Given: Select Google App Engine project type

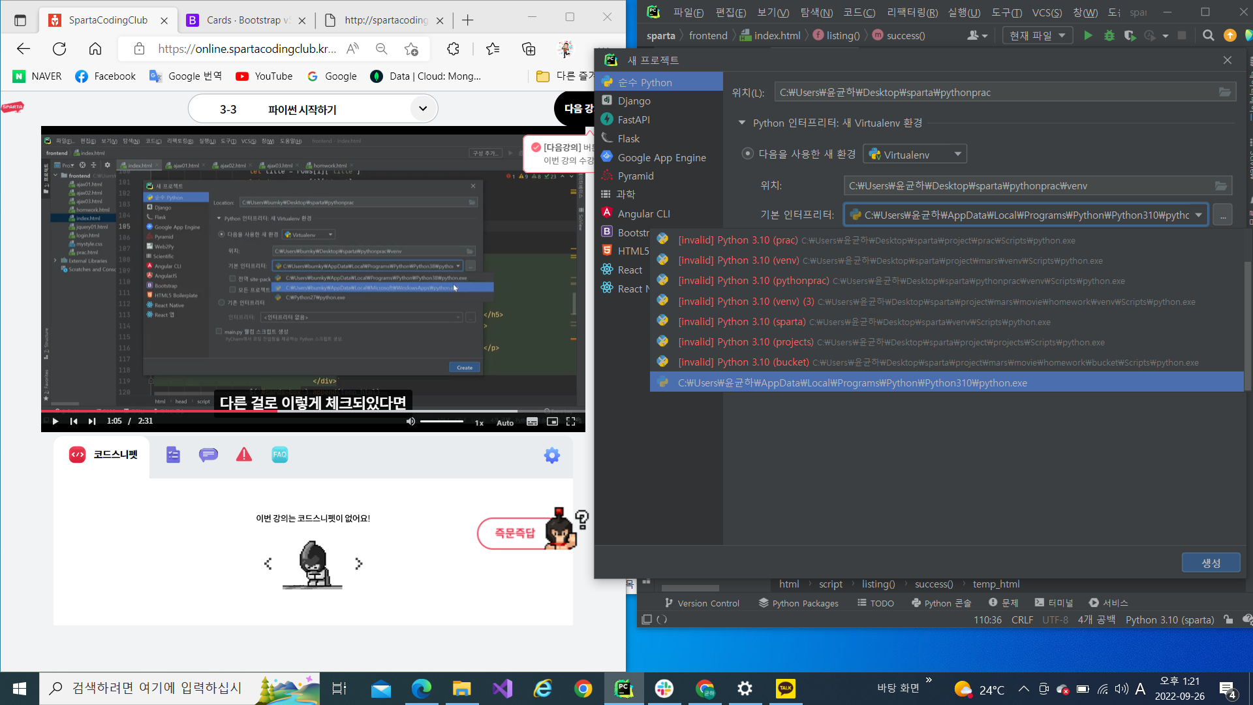Looking at the screenshot, I should 660,157.
